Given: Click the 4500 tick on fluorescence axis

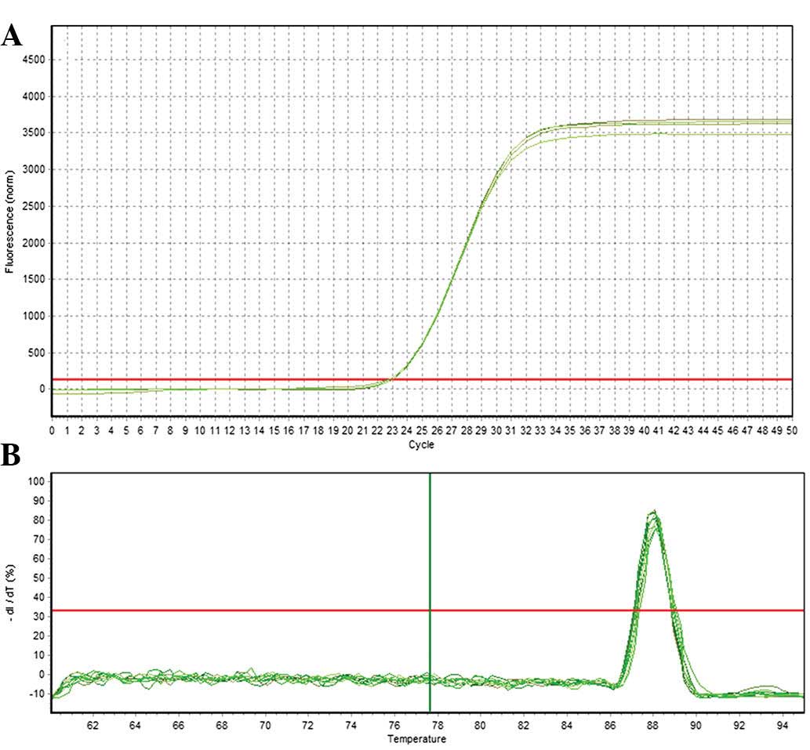Looking at the screenshot, I should (x=33, y=60).
